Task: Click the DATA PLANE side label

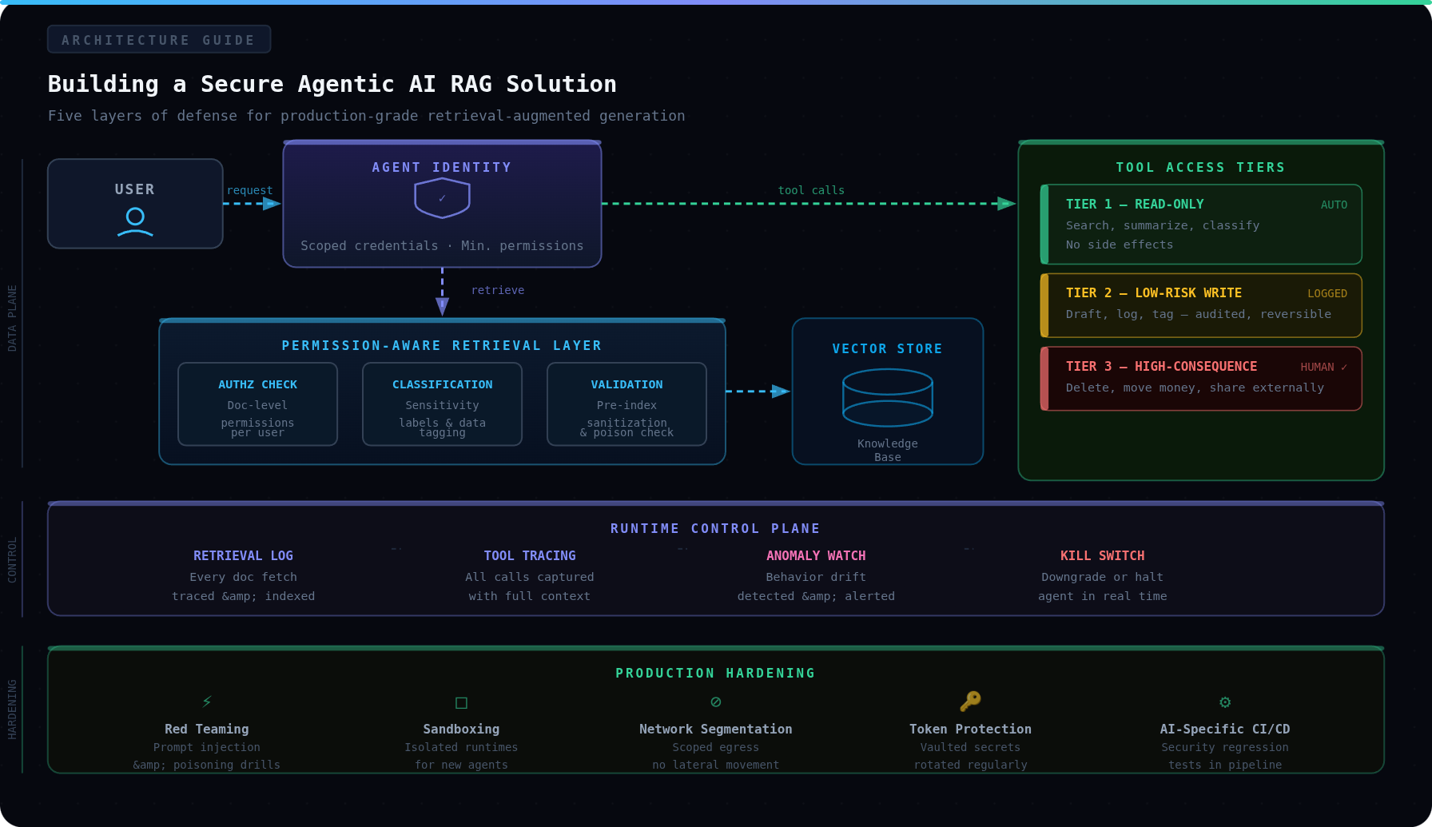Action: [12, 318]
